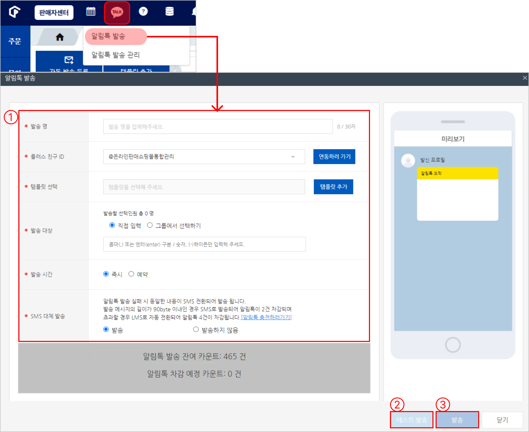
Task: Open 알림톡 발송 관리 menu item
Action: tap(115, 55)
